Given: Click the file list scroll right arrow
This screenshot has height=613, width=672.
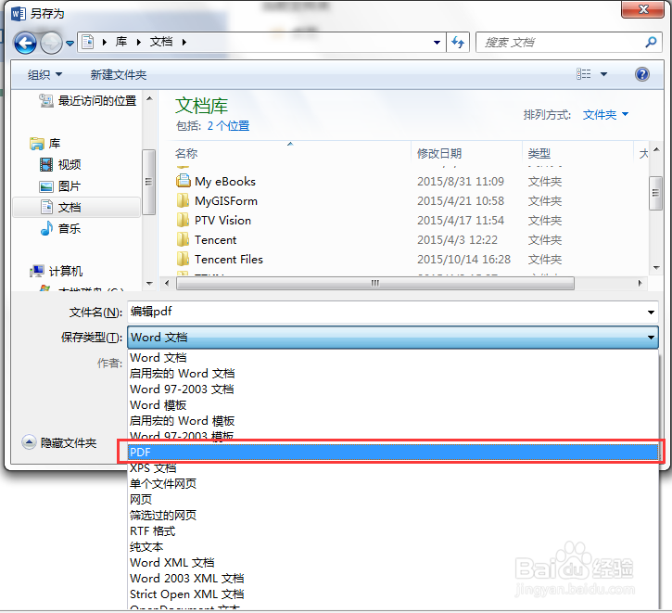Looking at the screenshot, I should [x=640, y=284].
